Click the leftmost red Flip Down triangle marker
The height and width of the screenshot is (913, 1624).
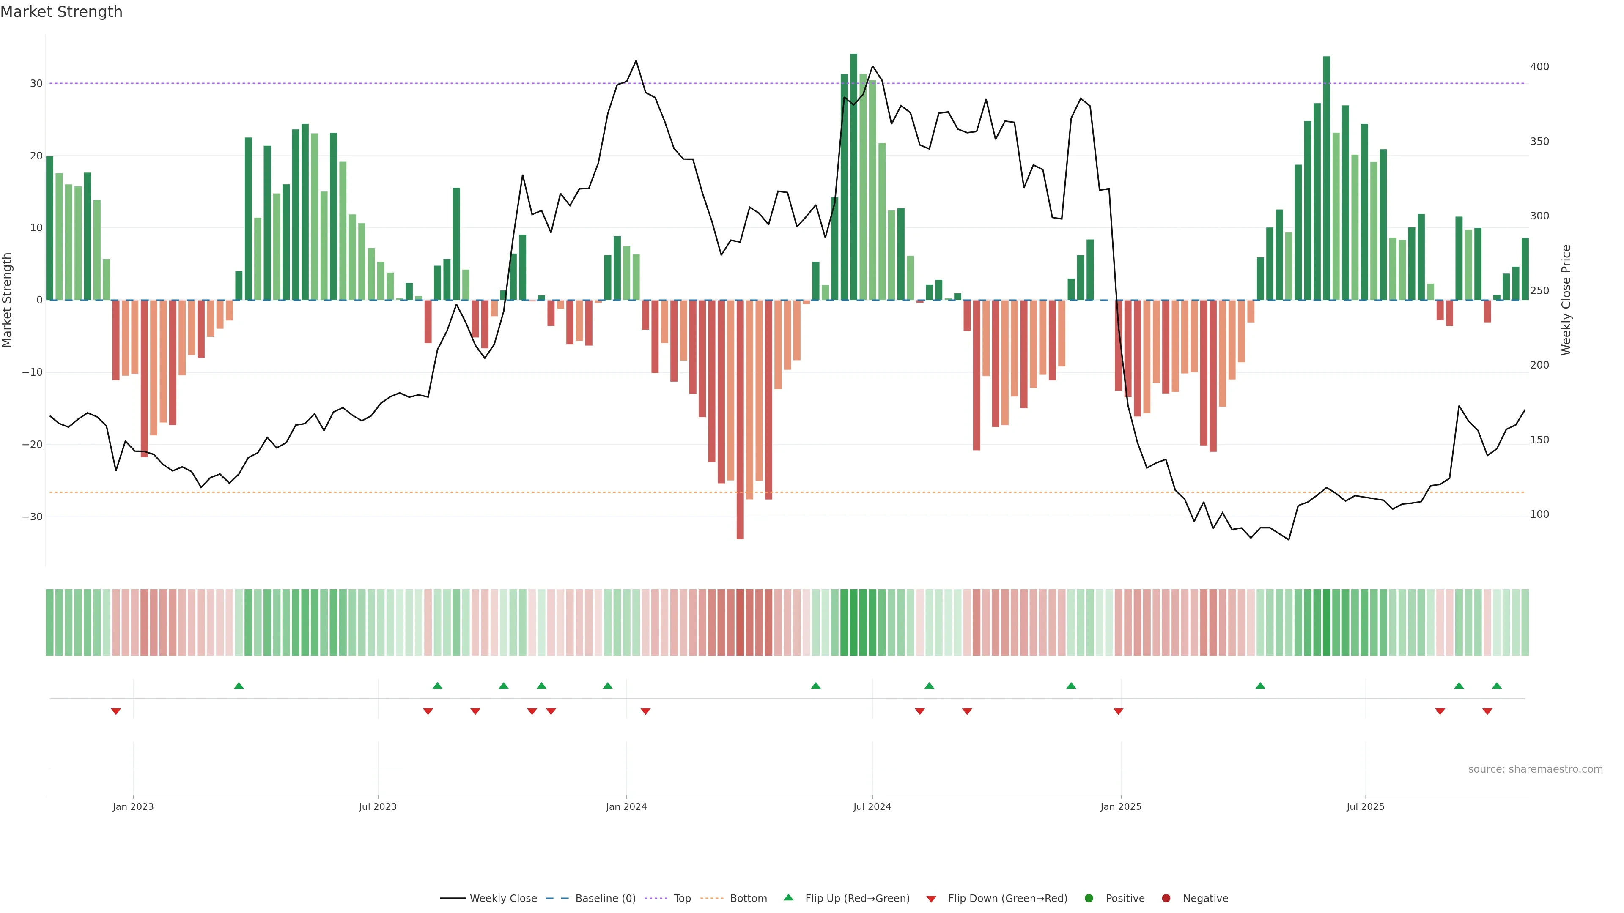(x=116, y=711)
